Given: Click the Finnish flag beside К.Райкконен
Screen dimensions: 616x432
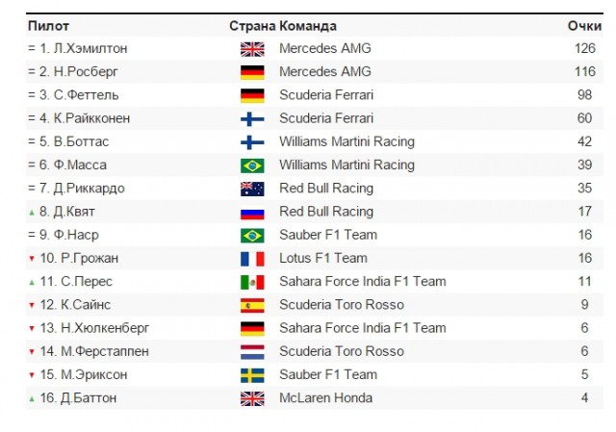Looking at the screenshot, I should click(x=252, y=119).
